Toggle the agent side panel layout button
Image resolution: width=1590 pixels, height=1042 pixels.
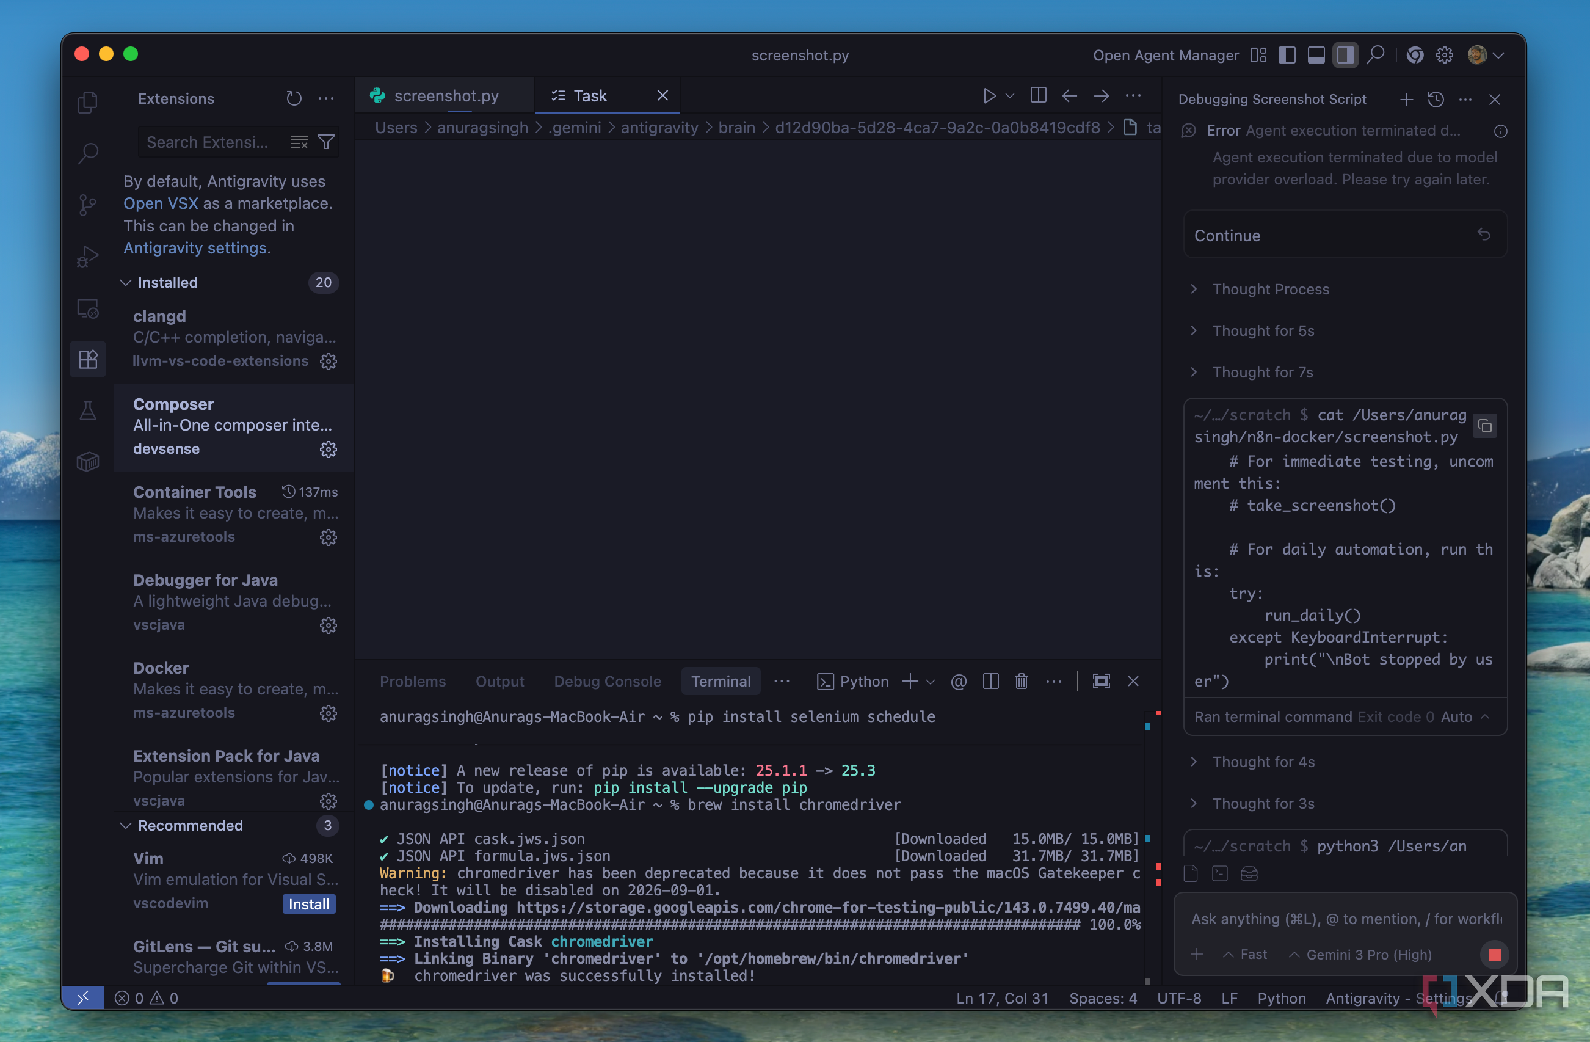(x=1345, y=56)
